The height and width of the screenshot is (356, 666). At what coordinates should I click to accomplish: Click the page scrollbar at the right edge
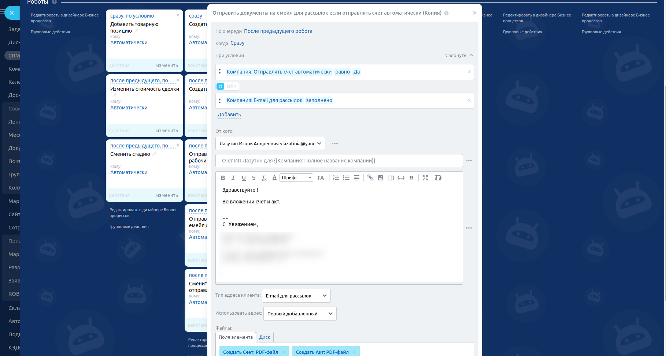click(x=665, y=193)
